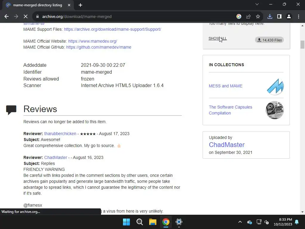Open File Explorer from the taskbar
The width and height of the screenshot is (305, 229).
pos(153,222)
